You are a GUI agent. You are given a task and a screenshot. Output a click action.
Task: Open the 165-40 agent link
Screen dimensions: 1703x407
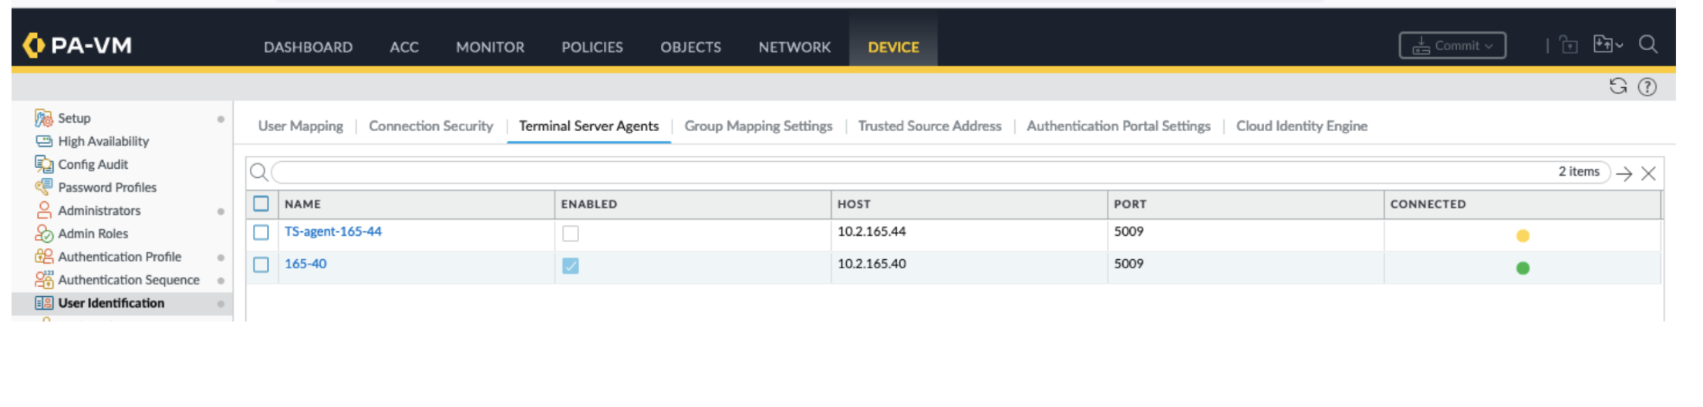point(305,264)
